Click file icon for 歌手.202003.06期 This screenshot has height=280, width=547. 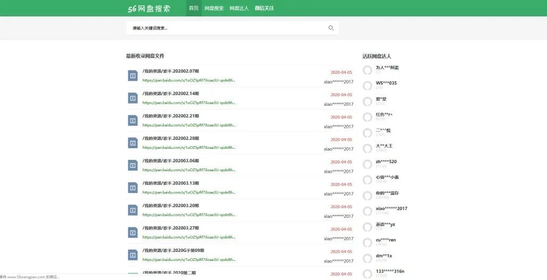132,165
